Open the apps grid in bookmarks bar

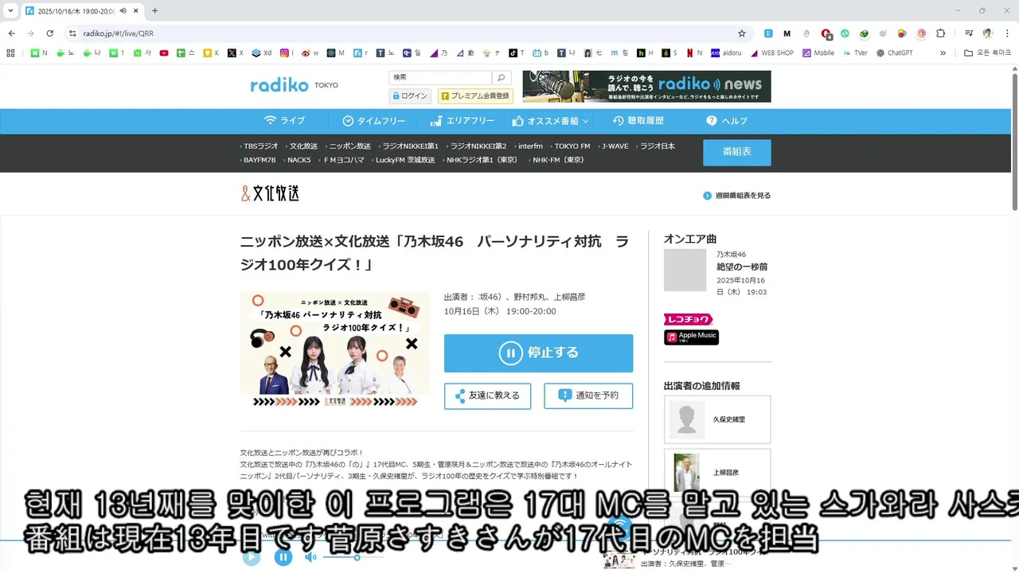[x=10, y=53]
